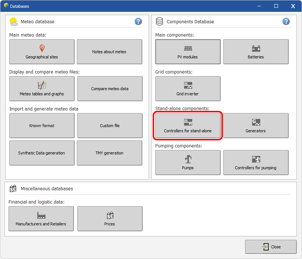Open the Batteries database
Screen dimensions: 302x259
click(256, 52)
